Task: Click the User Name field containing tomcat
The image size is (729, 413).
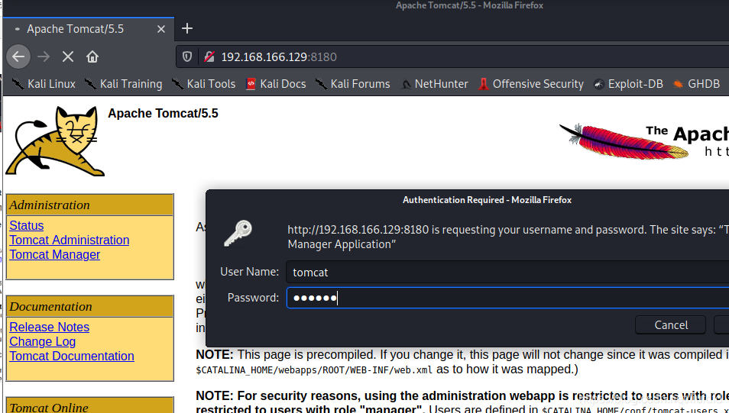Action: coord(507,273)
